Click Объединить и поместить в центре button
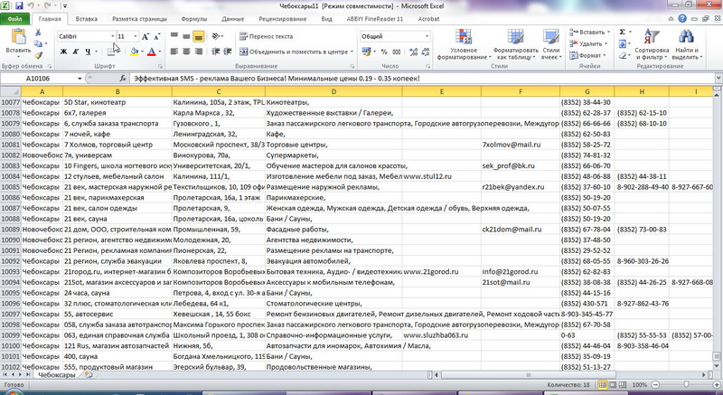Viewport: 723px width, 395px height. [296, 52]
